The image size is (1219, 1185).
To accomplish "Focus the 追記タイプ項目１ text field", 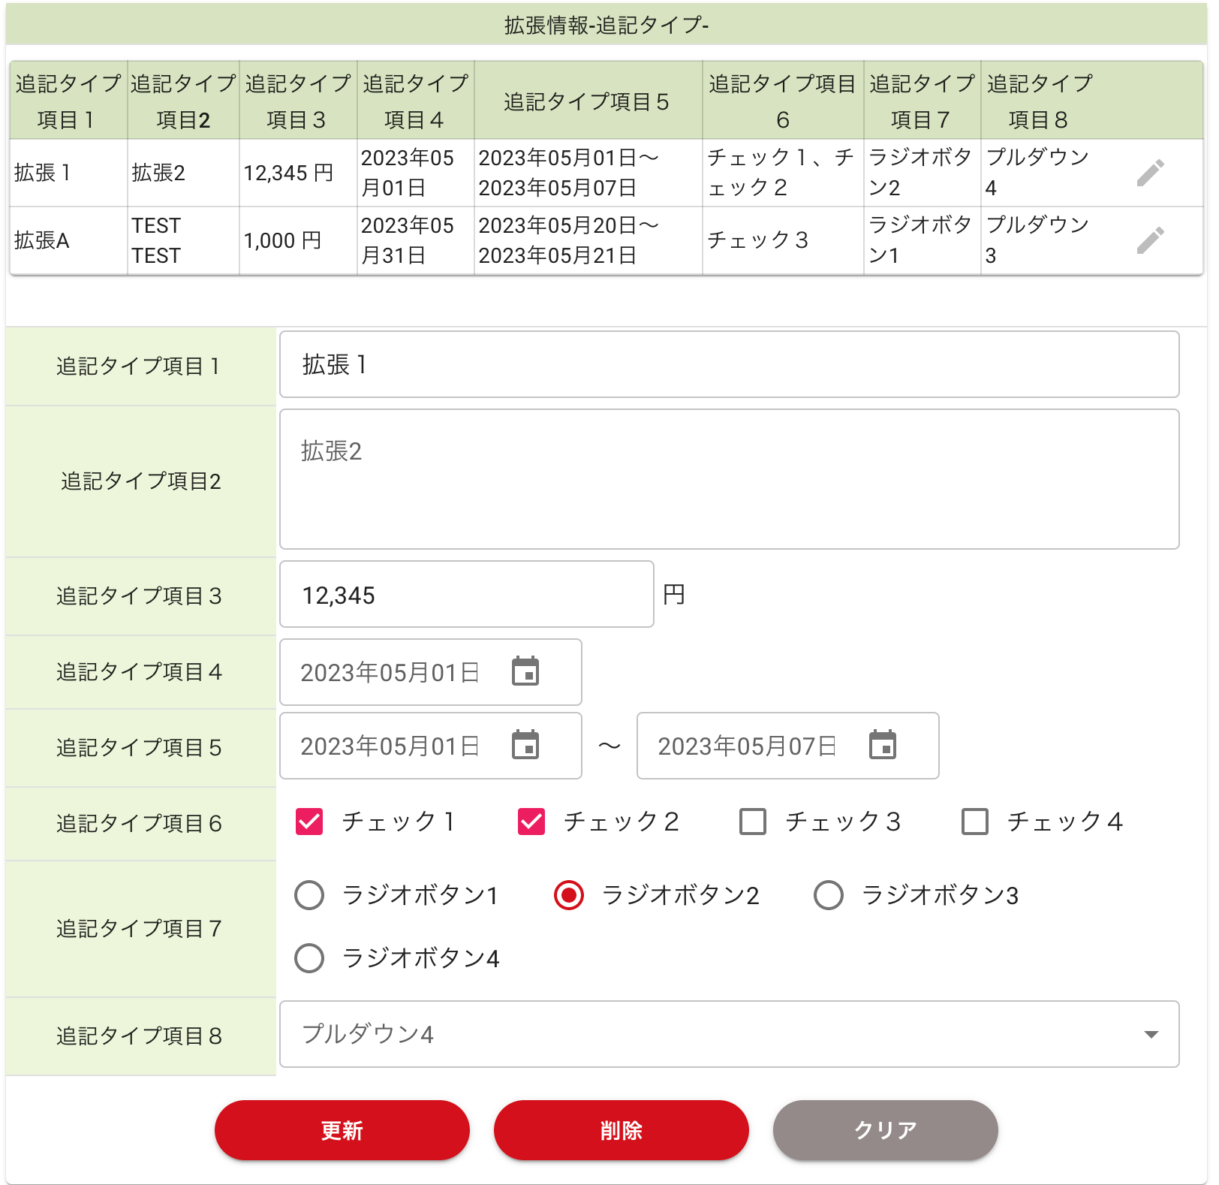I will point(728,365).
